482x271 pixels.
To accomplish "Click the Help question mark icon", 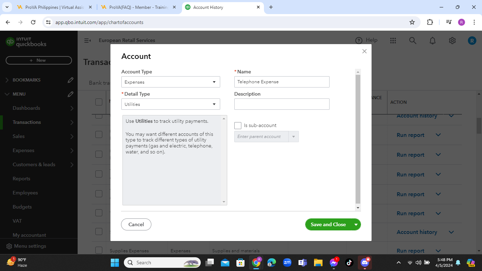I will [x=359, y=40].
